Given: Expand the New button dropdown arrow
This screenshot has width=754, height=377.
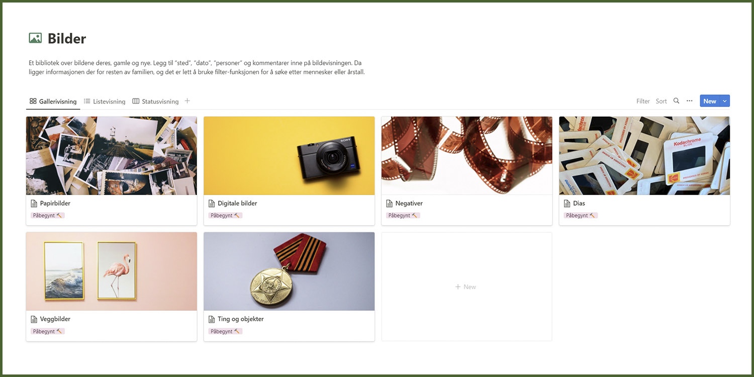Looking at the screenshot, I should click(x=725, y=101).
